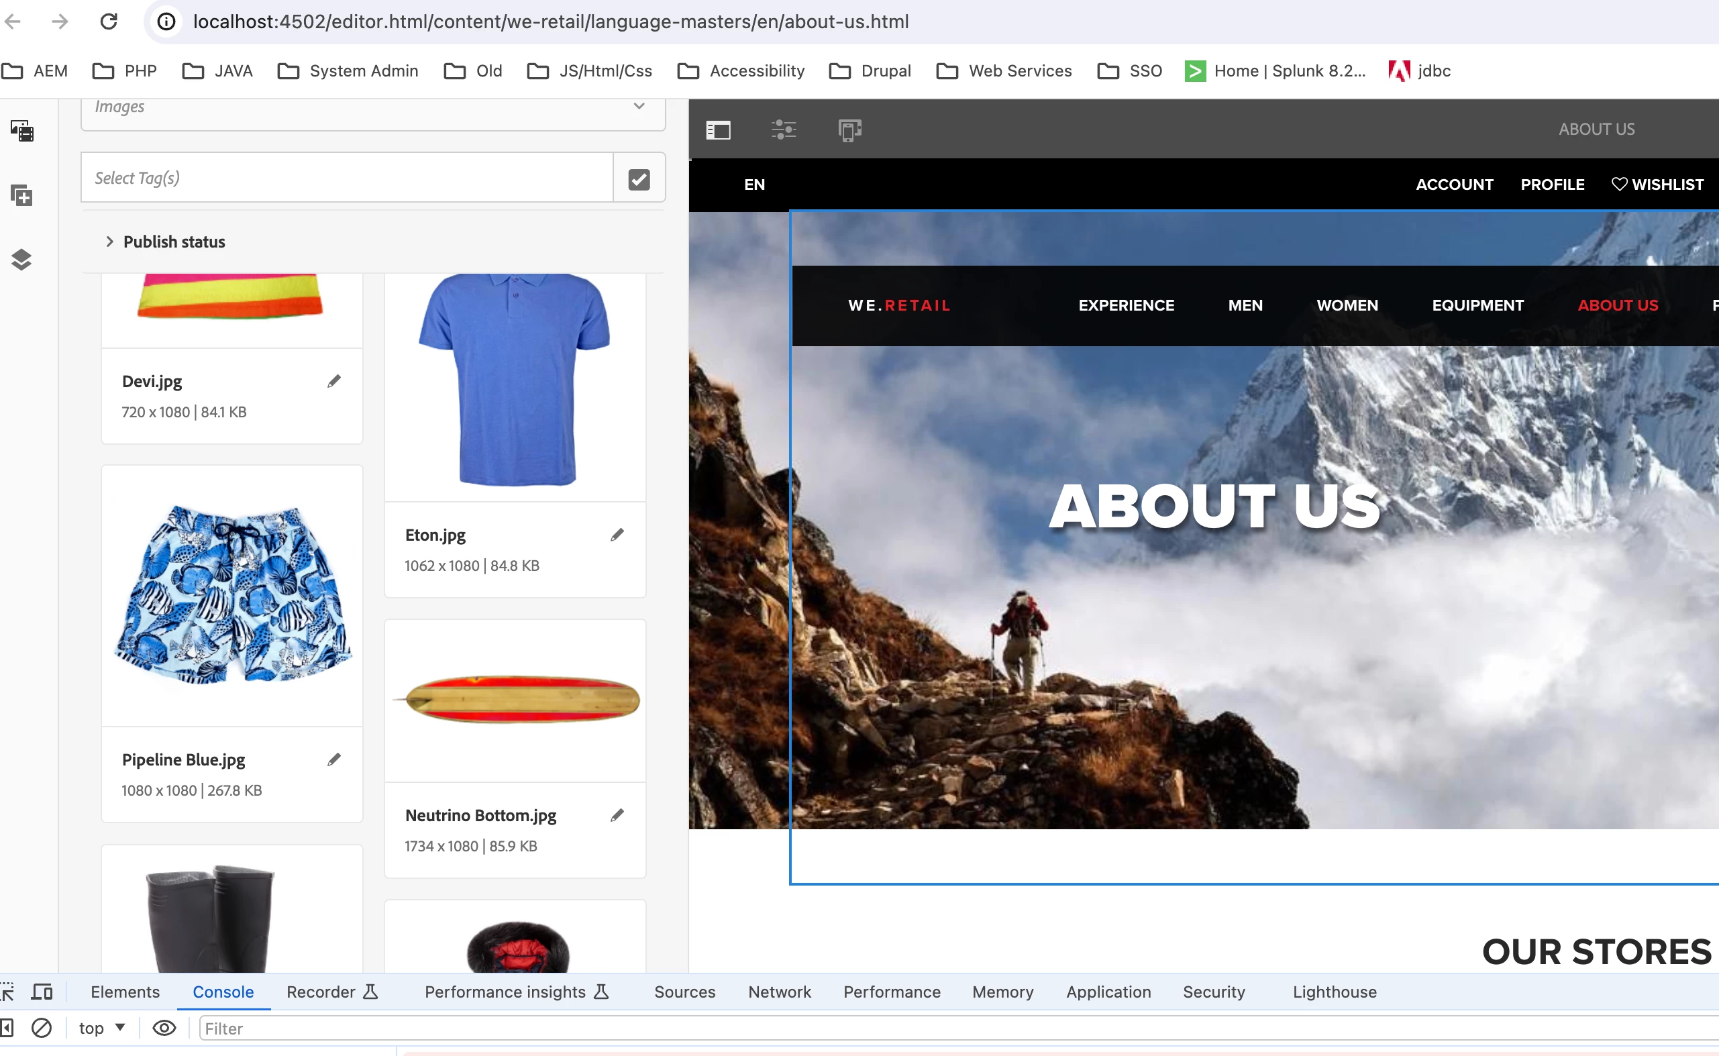Open Page Information sliders icon
Viewport: 1719px width, 1056px height.
(x=783, y=130)
